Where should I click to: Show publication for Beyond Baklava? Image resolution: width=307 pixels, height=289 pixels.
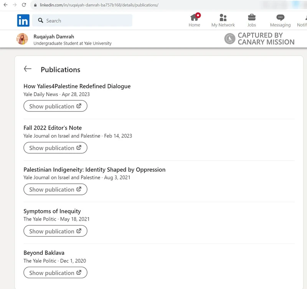55,272
